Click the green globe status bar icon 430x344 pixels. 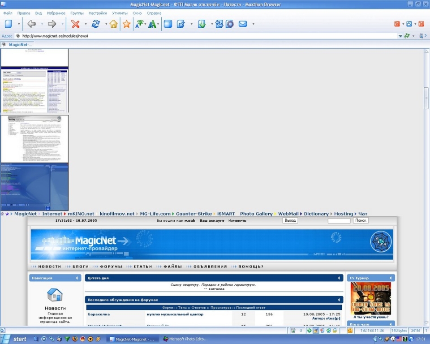pyautogui.click(x=310, y=331)
